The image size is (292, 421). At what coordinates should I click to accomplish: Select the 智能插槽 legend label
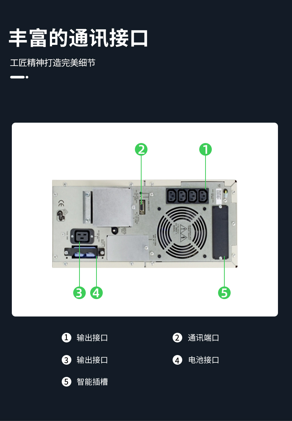(x=92, y=382)
